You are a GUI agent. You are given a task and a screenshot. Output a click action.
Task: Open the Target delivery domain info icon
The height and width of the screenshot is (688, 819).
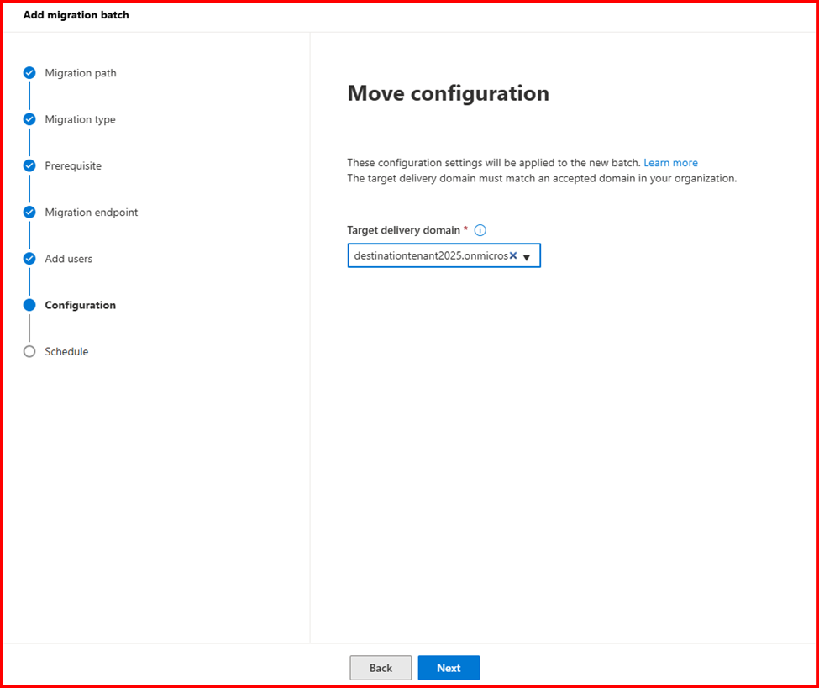click(480, 230)
